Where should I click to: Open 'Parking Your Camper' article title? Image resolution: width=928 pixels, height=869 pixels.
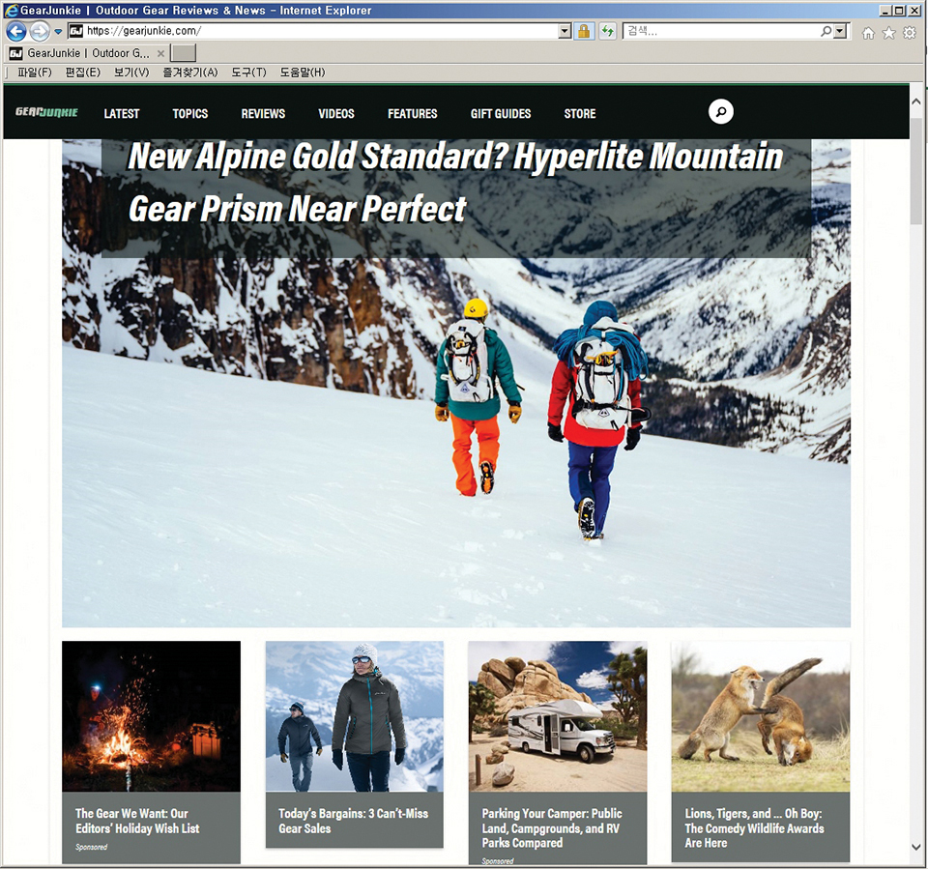552,827
